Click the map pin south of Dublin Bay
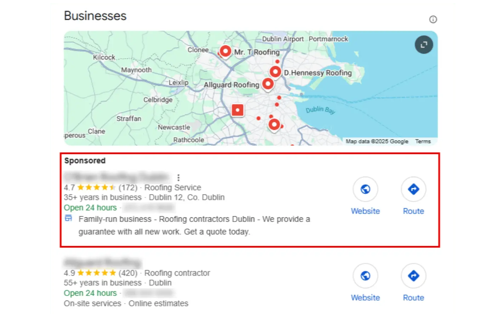Viewport: 492px width, 314px height. pos(274,125)
